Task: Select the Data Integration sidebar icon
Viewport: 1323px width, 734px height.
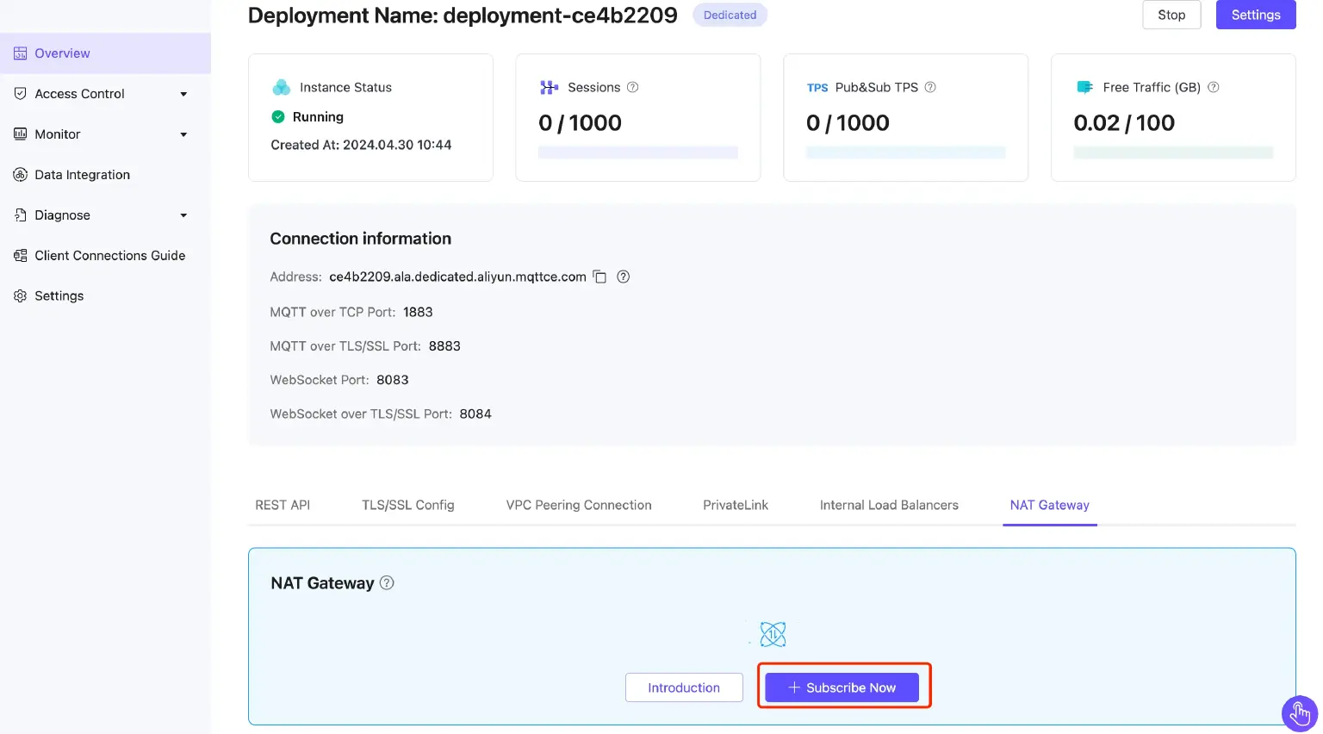Action: (x=21, y=174)
